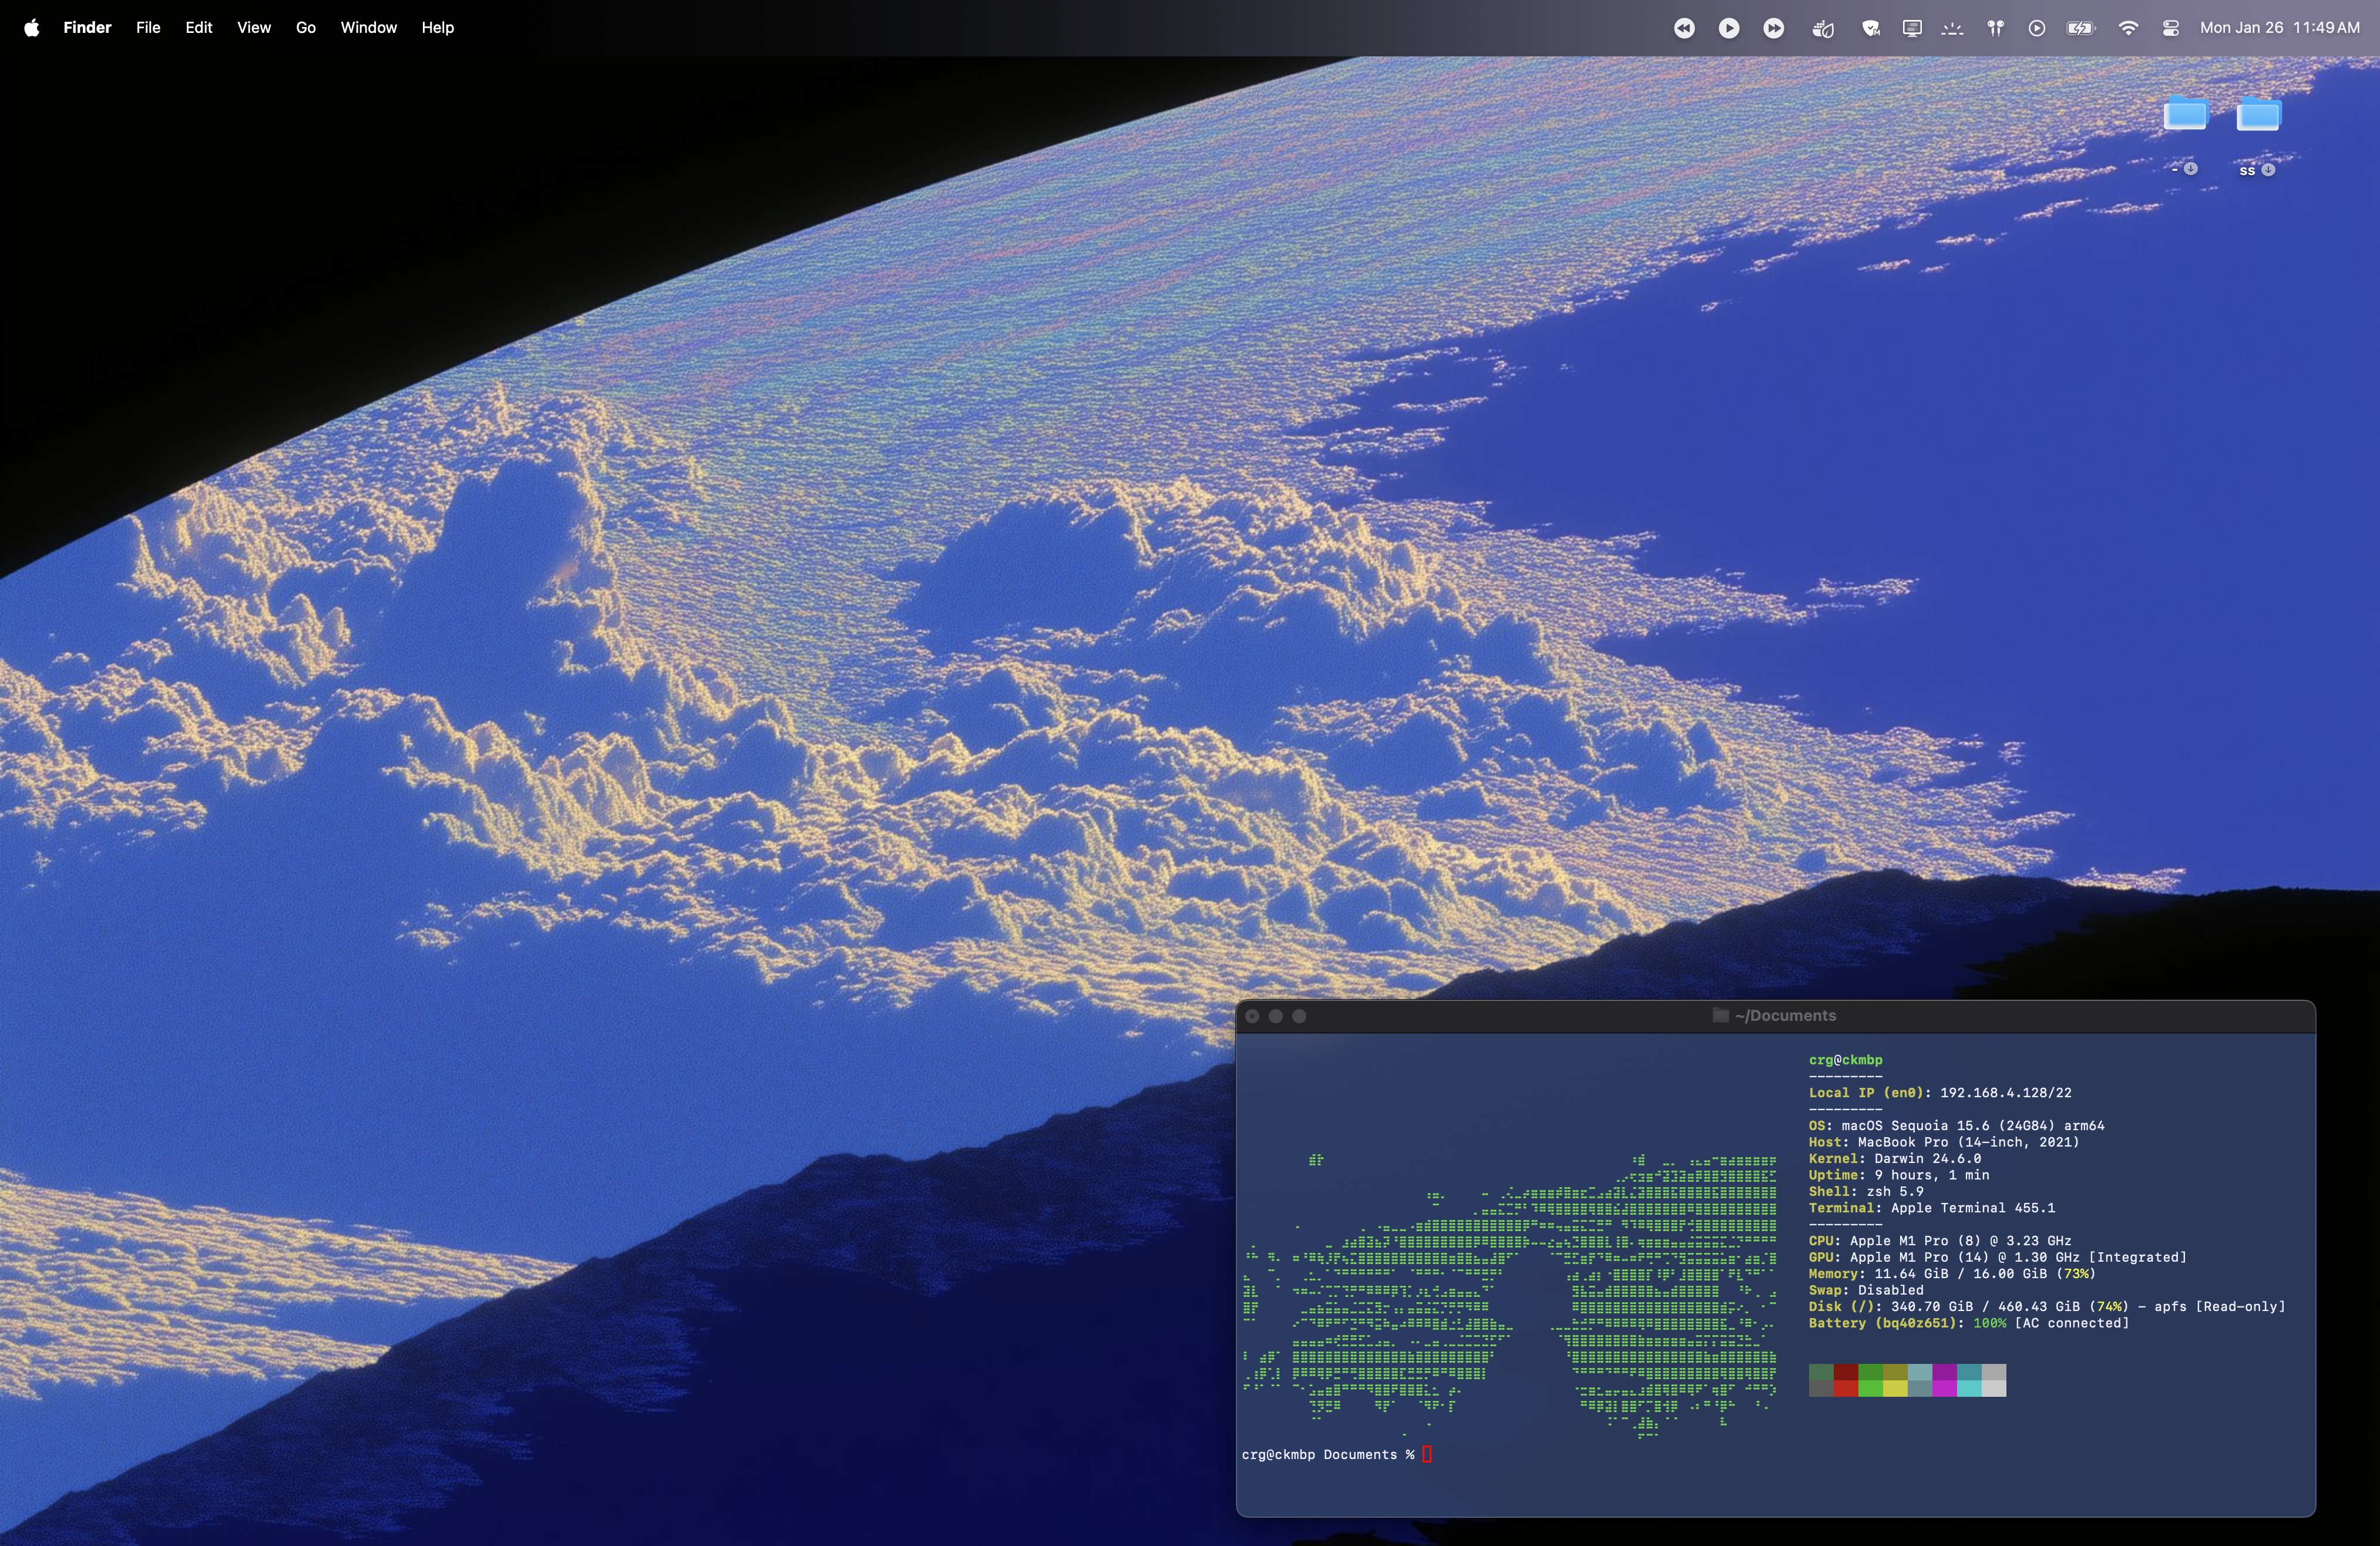Screen dimensions: 2380x1546
Task: Click the keyboard brightness rays icon
Action: [x=1952, y=28]
